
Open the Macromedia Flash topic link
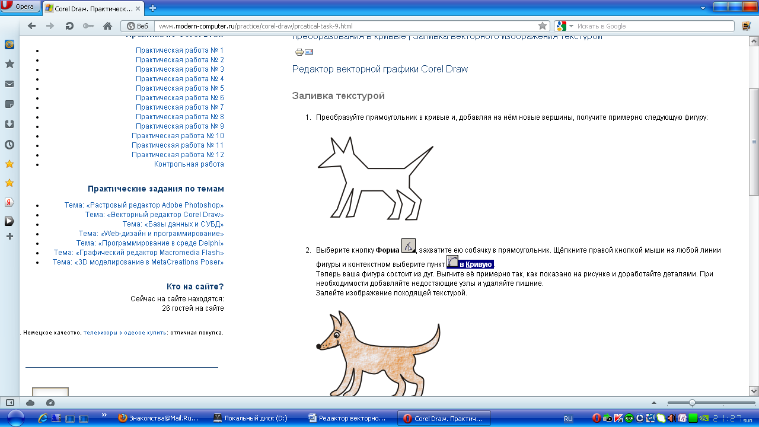pos(139,253)
